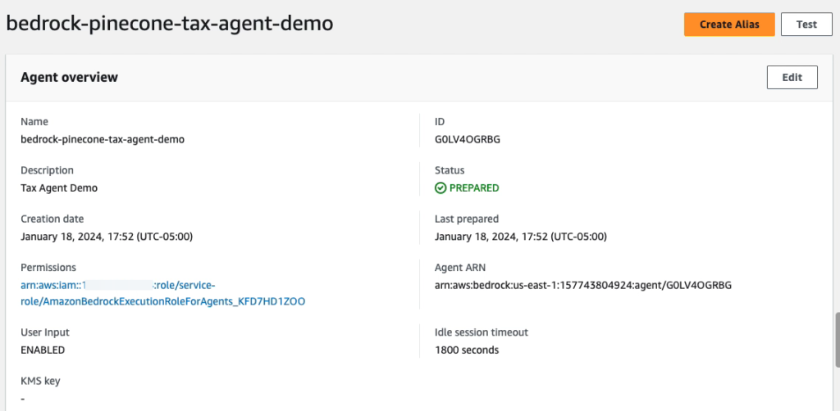This screenshot has height=411, width=840.
Task: Click the PREPARED status text
Action: click(x=474, y=188)
